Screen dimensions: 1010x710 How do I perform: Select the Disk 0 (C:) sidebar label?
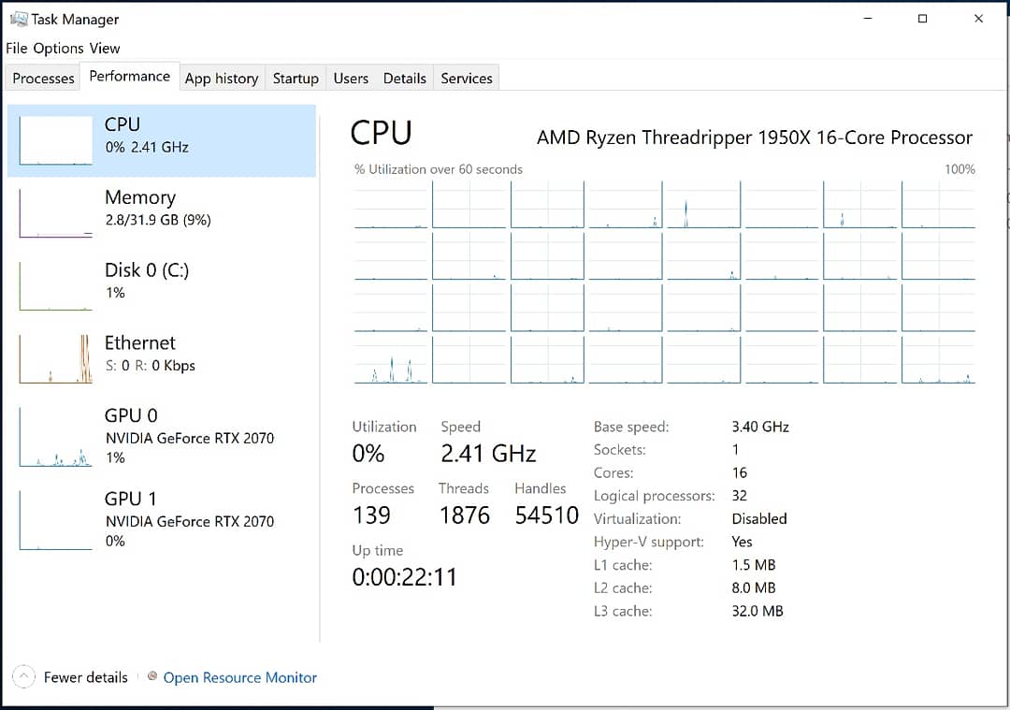147,270
